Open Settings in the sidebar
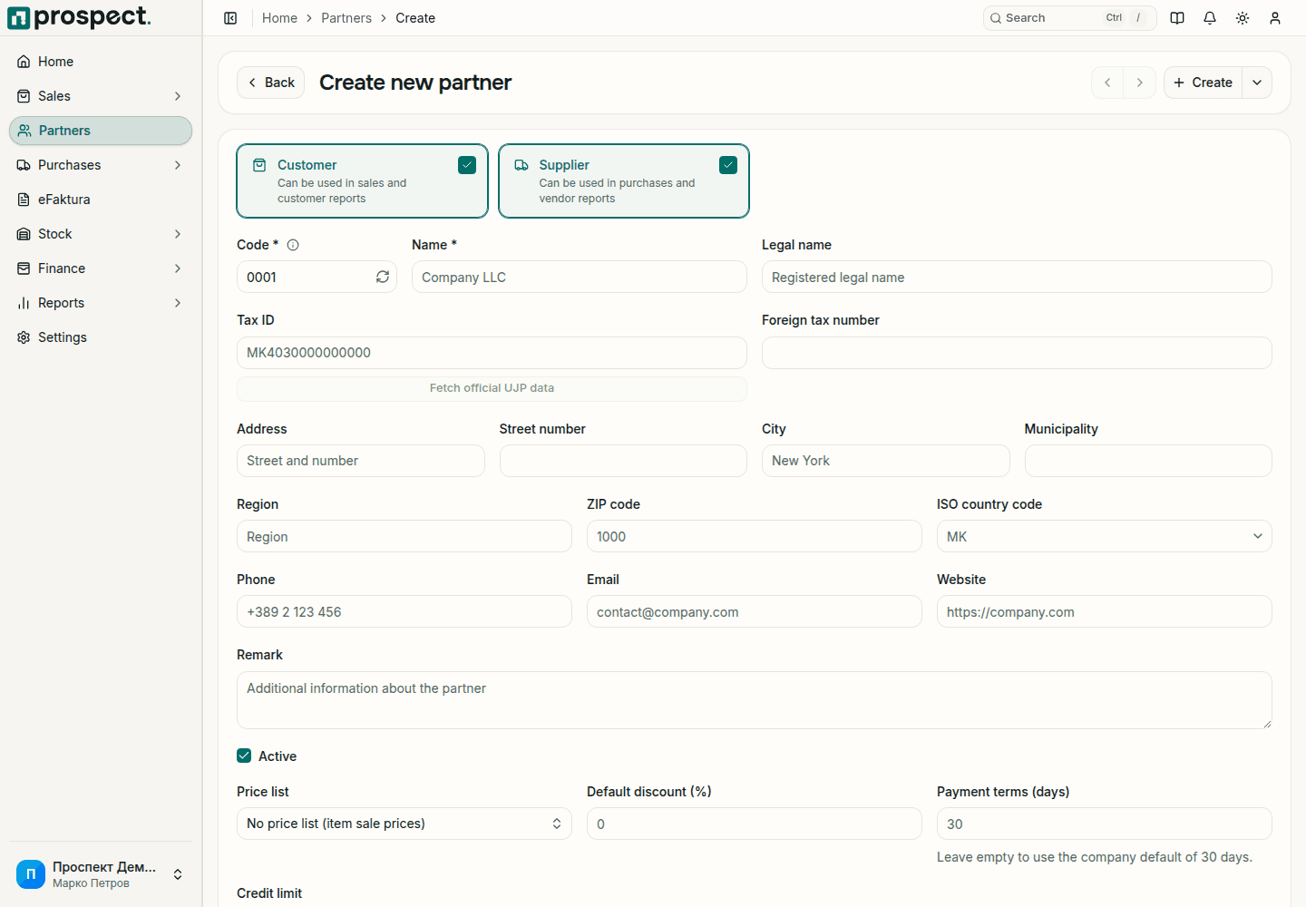The width and height of the screenshot is (1306, 907). point(101,337)
